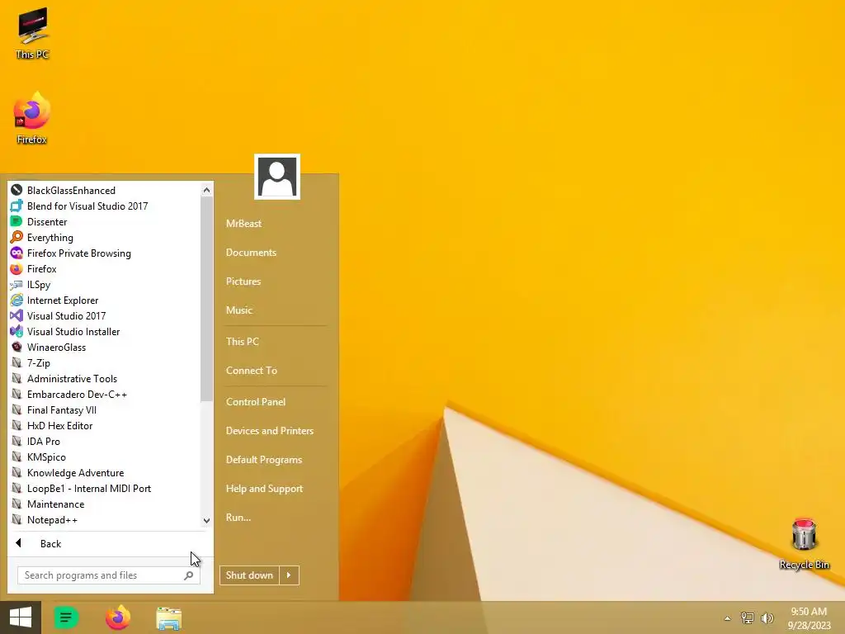Open Music from start menu
This screenshot has width=845, height=634.
click(x=239, y=310)
